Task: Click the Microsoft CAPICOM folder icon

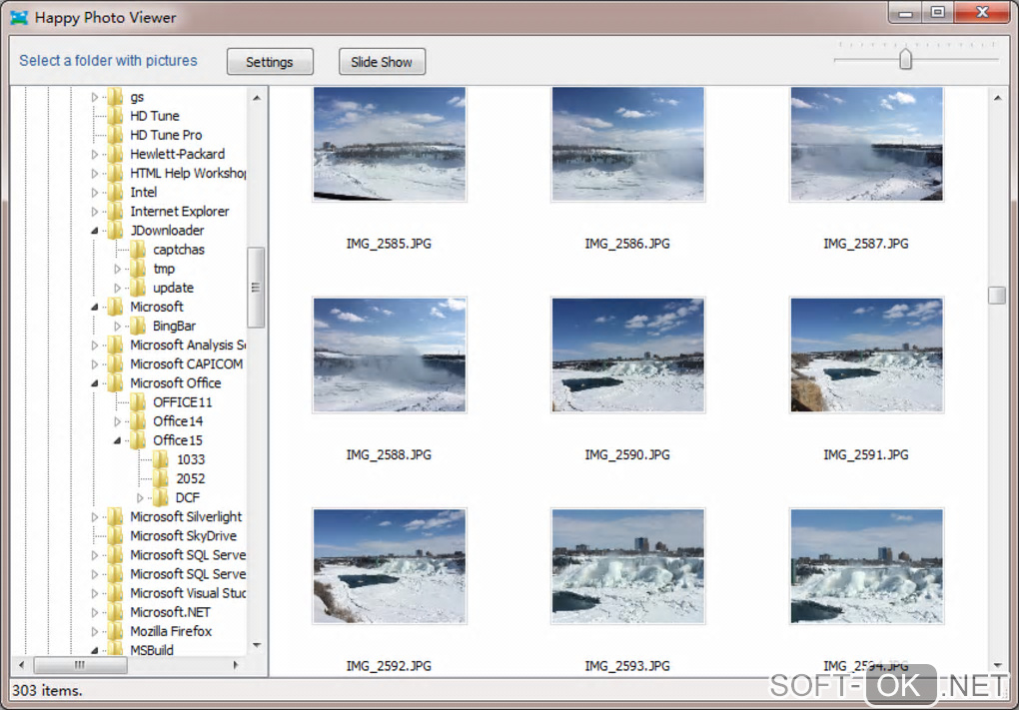Action: click(x=116, y=363)
